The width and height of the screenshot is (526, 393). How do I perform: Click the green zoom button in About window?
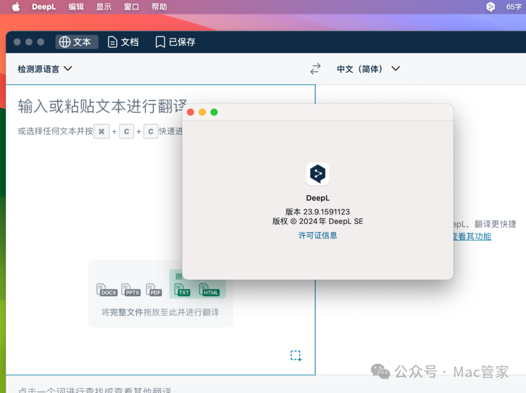pyautogui.click(x=214, y=112)
